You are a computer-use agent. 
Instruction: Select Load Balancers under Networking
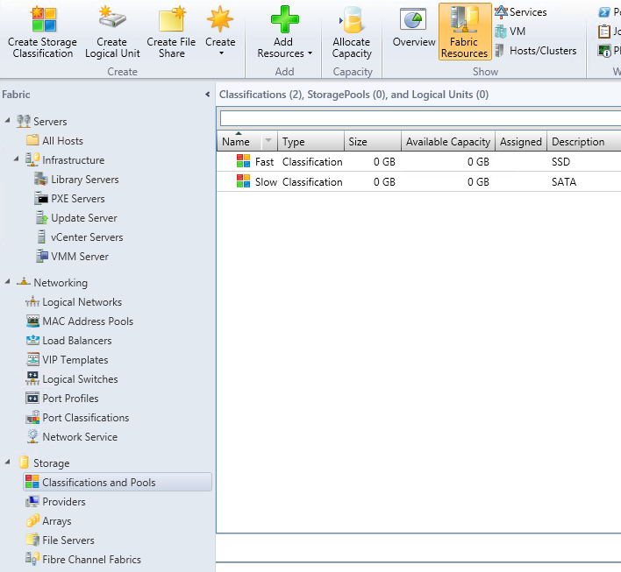click(77, 341)
